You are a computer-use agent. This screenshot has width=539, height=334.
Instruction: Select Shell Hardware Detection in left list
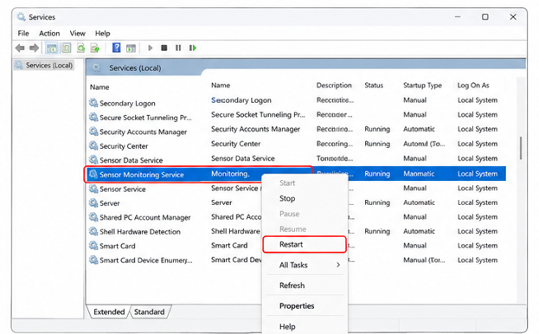point(140,232)
